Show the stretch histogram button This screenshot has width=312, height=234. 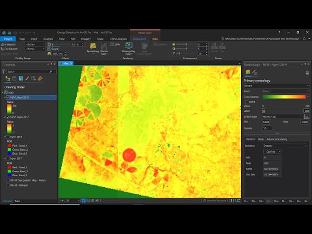coord(307,116)
